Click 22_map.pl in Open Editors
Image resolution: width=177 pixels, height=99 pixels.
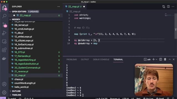point(36,15)
